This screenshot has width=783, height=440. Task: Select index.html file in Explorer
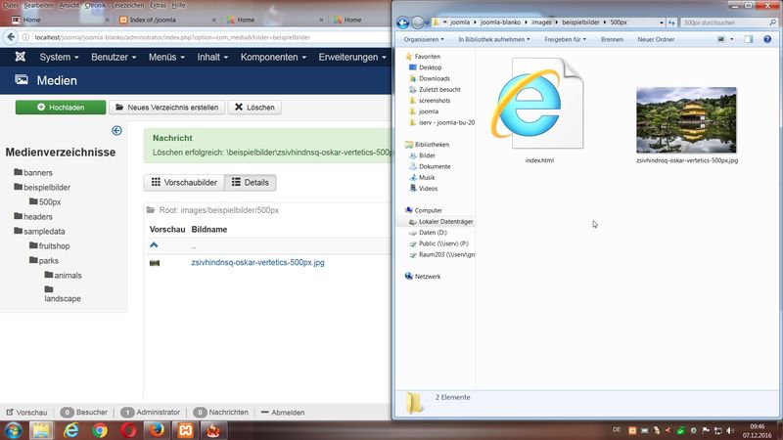[x=539, y=110]
